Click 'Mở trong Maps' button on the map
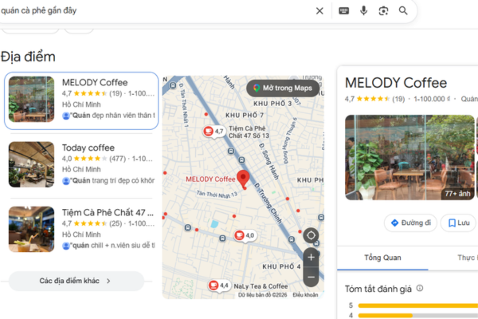Image resolution: width=478 pixels, height=319 pixels. 283,89
